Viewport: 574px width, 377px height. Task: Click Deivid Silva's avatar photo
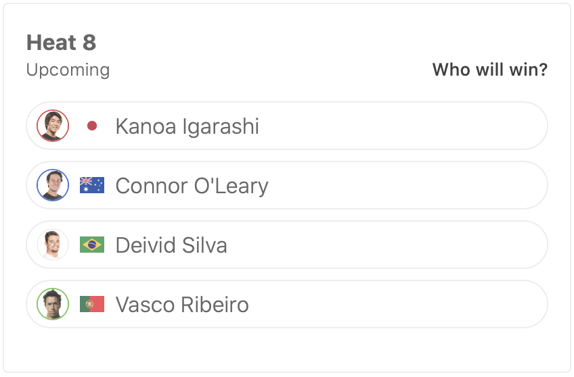tap(53, 245)
